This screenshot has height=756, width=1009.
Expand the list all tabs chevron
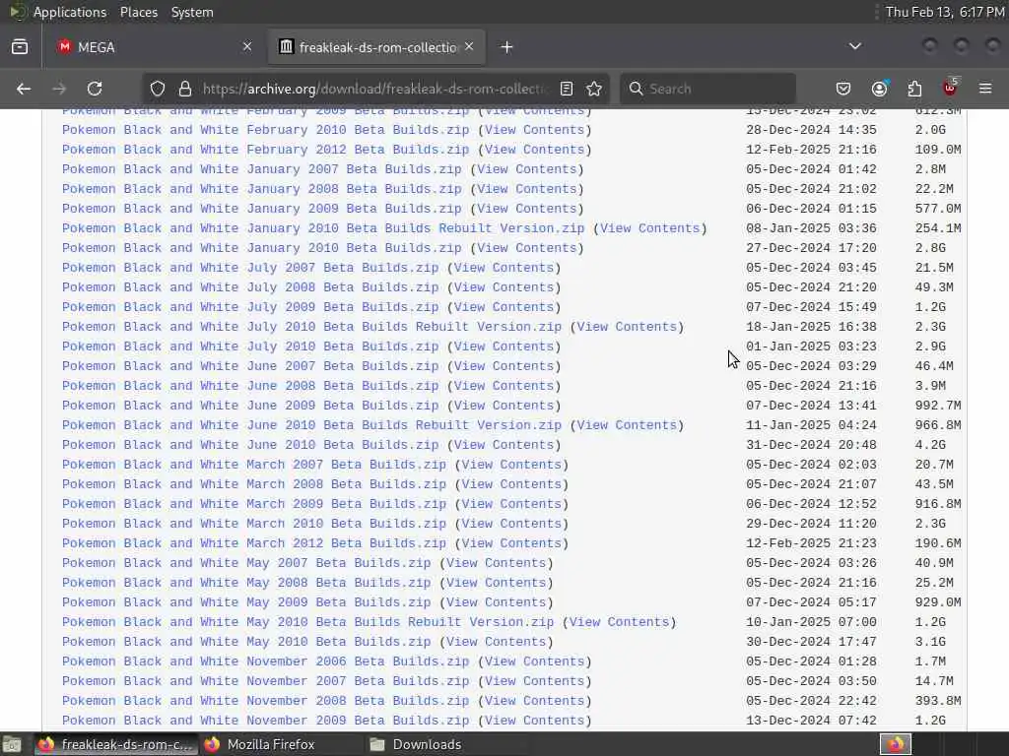click(x=855, y=46)
